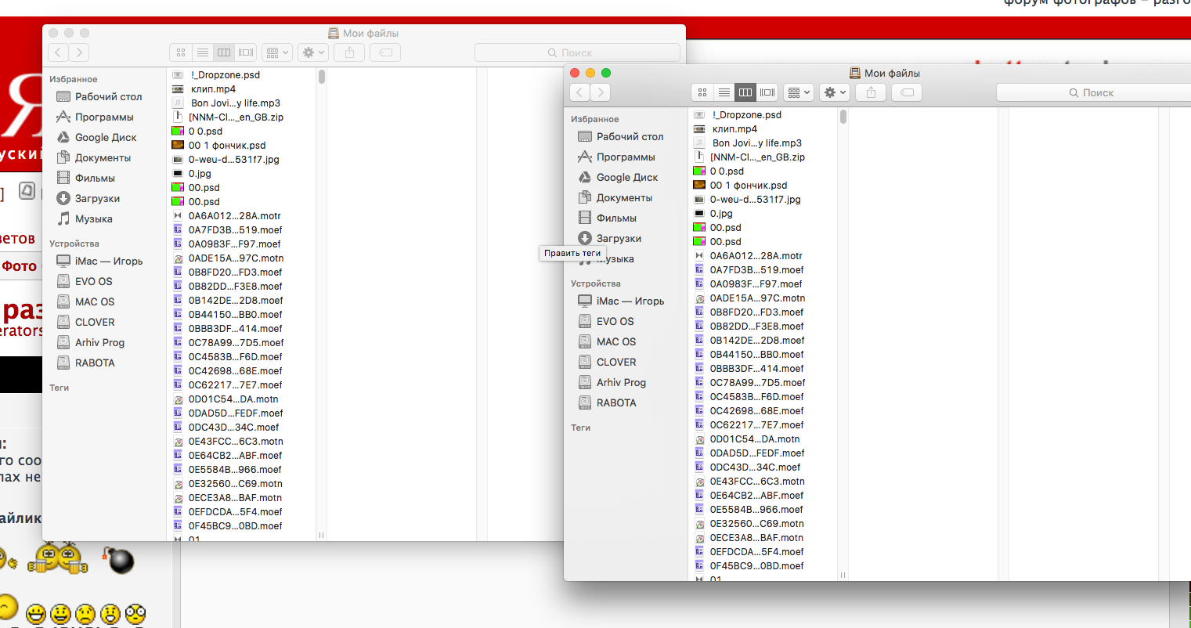The height and width of the screenshot is (628, 1191).
Task: Select клип.mp4 file in front window
Action: coord(734,129)
